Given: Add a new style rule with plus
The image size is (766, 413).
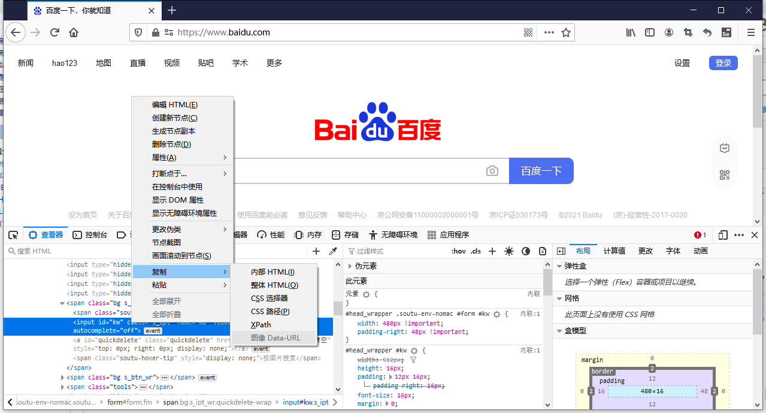Looking at the screenshot, I should [492, 251].
